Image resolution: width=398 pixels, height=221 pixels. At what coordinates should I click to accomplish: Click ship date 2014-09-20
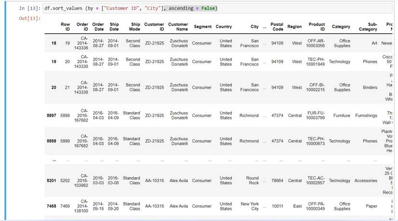click(x=113, y=206)
